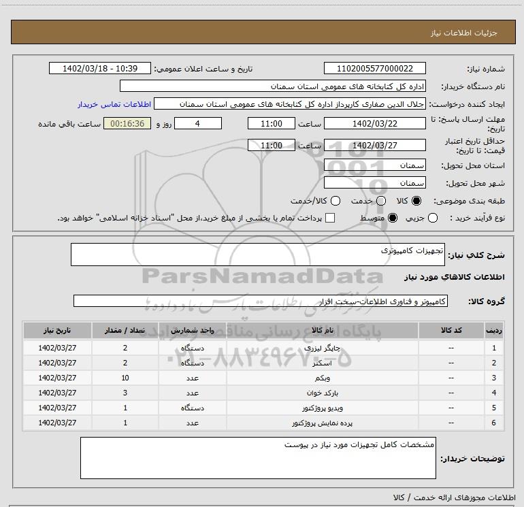Select the ویدیو پروژکتور item cell
The width and height of the screenshot is (524, 507).
coord(323,408)
